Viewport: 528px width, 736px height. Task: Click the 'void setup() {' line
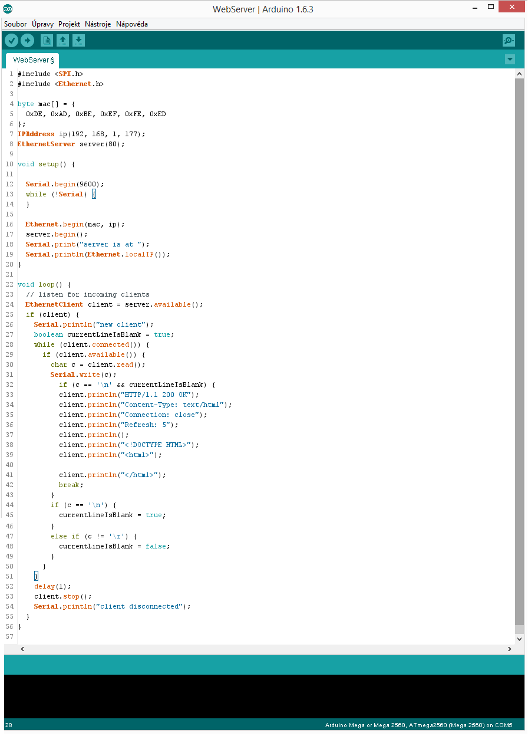(x=47, y=164)
